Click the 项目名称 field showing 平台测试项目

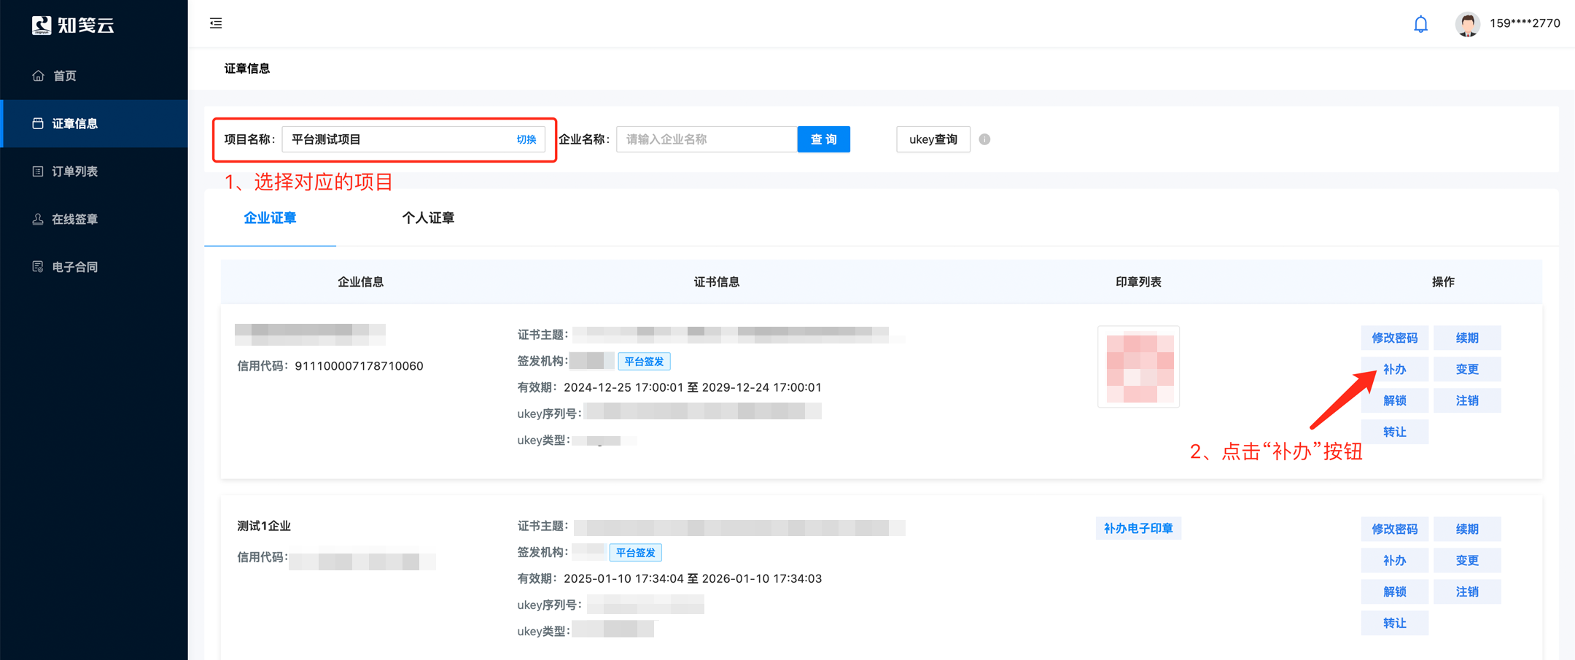(x=413, y=139)
